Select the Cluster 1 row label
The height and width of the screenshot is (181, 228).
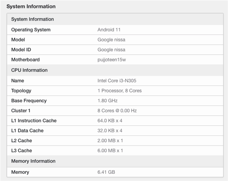point(21,111)
